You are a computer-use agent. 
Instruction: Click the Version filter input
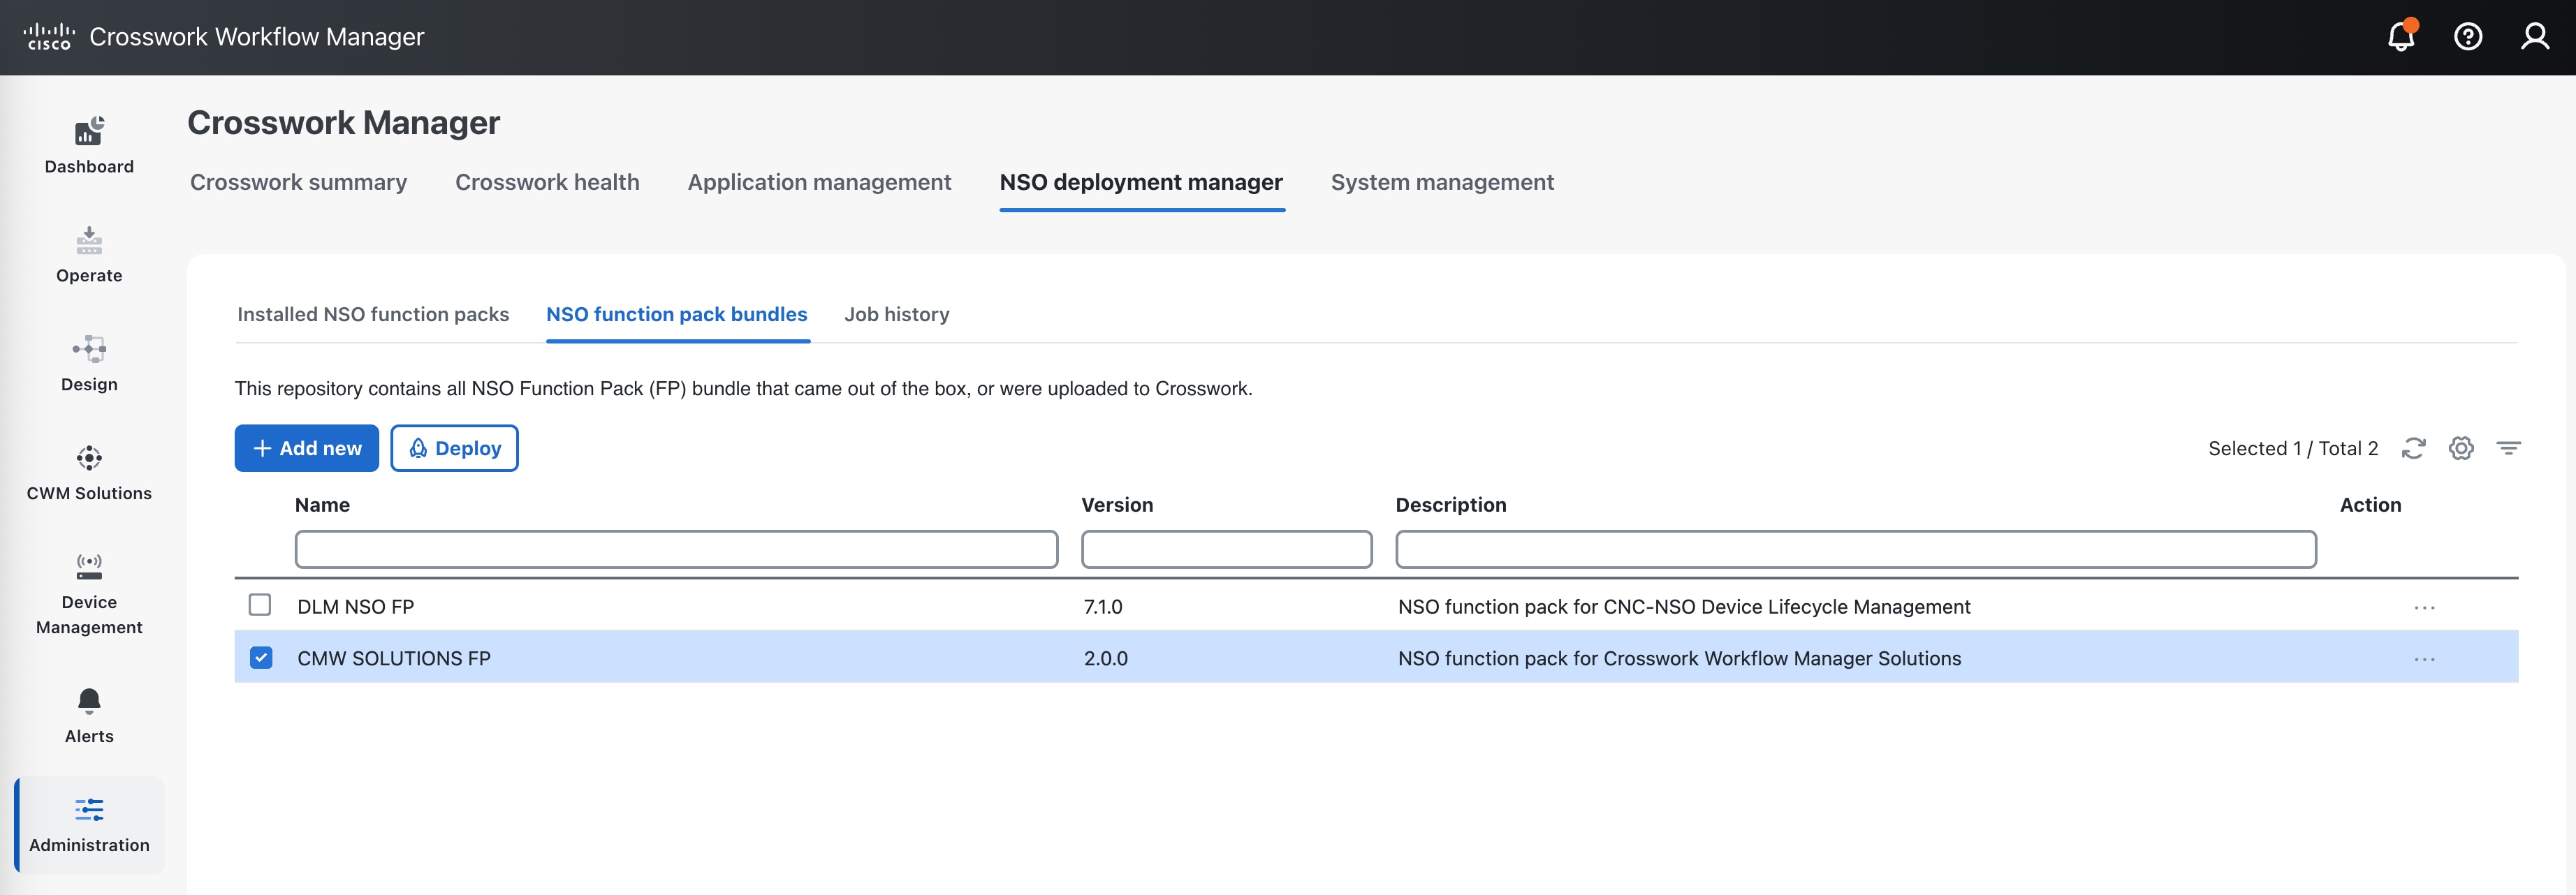point(1226,549)
